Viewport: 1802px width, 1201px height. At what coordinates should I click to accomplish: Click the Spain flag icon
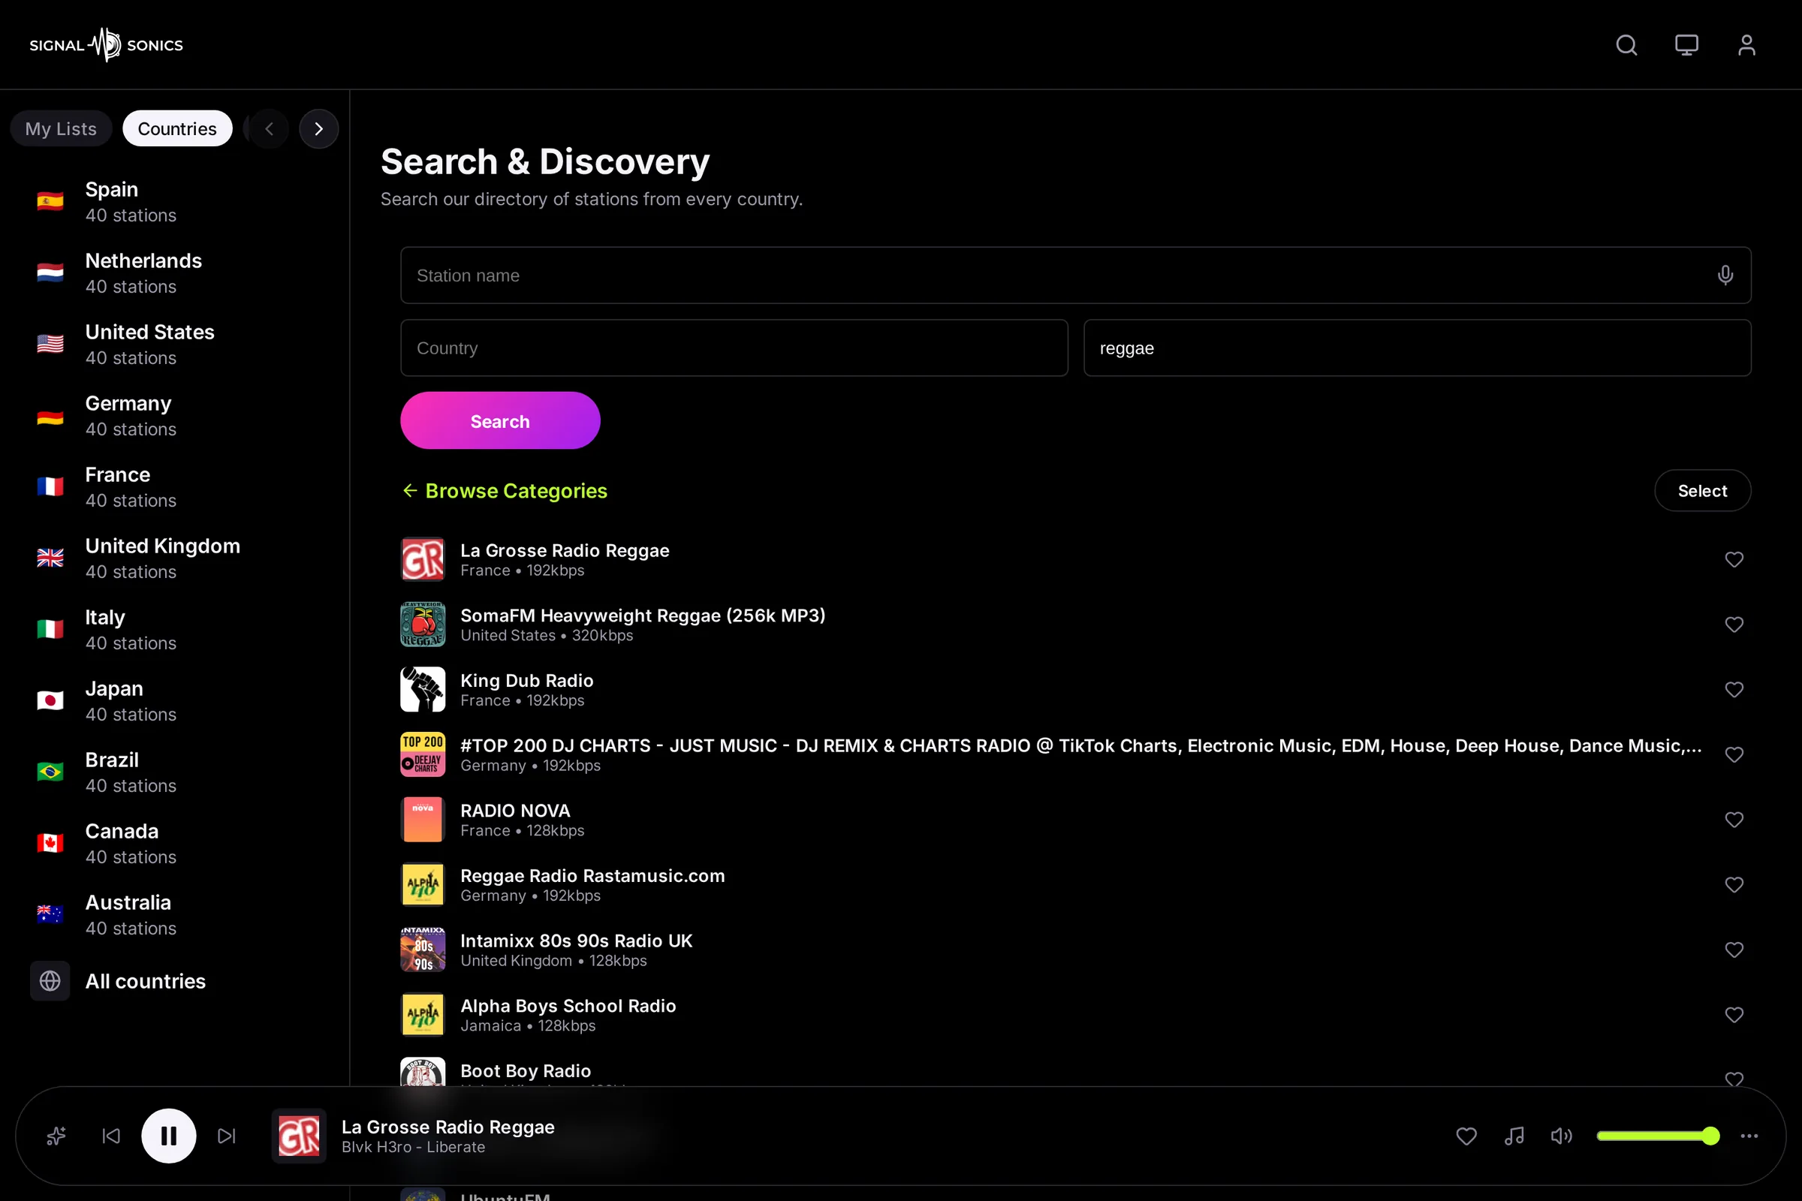[50, 201]
